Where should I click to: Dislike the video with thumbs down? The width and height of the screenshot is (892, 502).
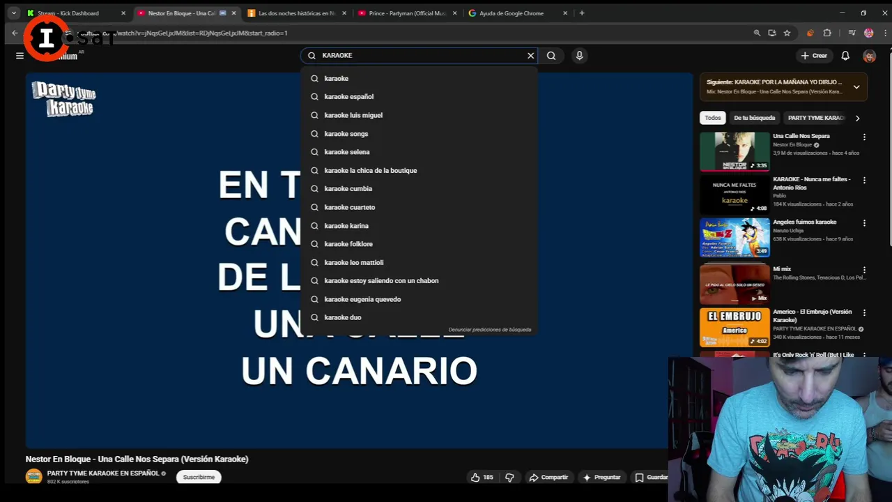(509, 478)
